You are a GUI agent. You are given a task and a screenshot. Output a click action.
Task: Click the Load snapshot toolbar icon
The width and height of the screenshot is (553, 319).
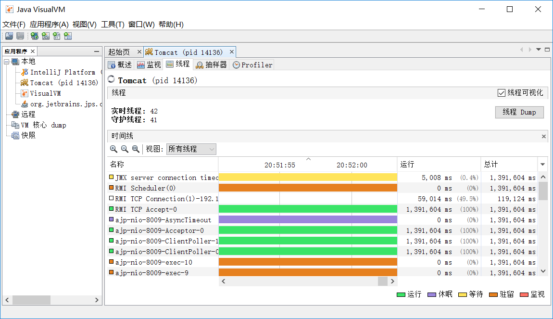click(9, 36)
